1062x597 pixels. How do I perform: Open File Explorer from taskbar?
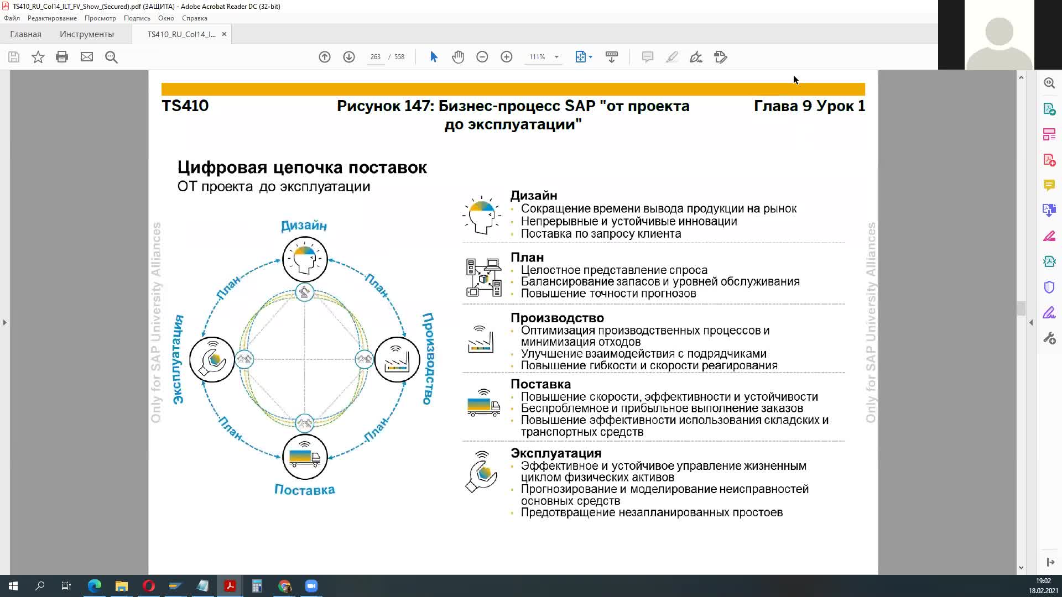tap(122, 586)
